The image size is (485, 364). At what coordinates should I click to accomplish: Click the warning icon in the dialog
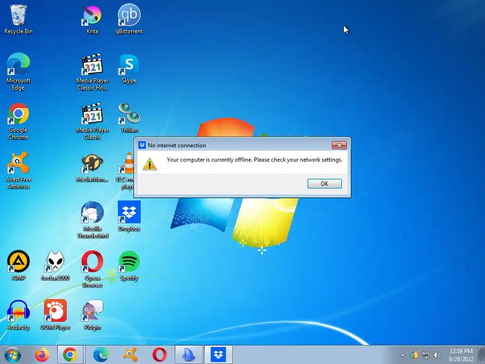150,164
